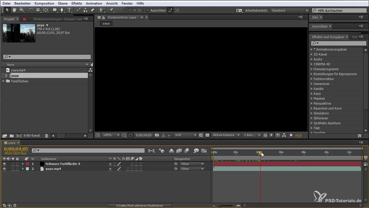369x208 pixels.
Task: Select the Brush tool
Action: pyautogui.click(x=78, y=10)
